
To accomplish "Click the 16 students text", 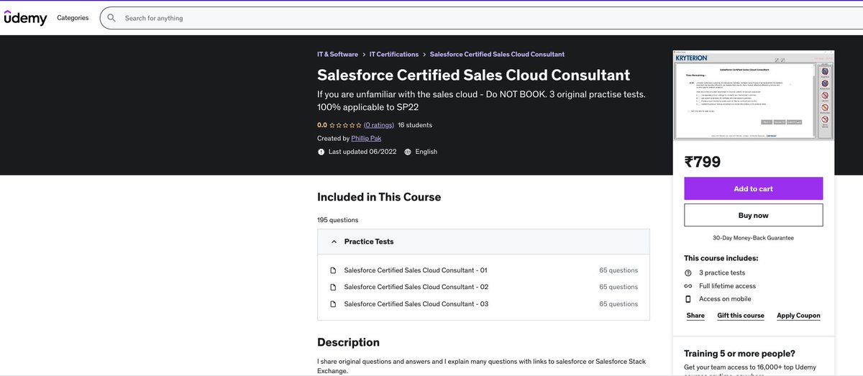I will pyautogui.click(x=415, y=125).
